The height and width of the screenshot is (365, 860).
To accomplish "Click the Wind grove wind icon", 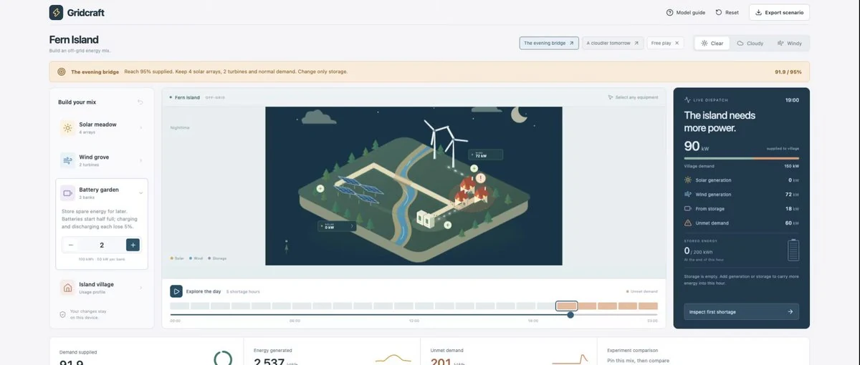I will [x=67, y=160].
